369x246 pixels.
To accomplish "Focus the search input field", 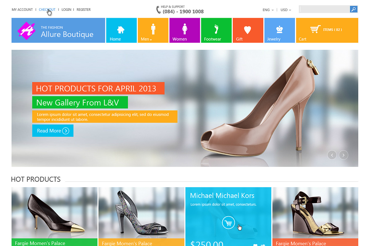I will pos(325,9).
